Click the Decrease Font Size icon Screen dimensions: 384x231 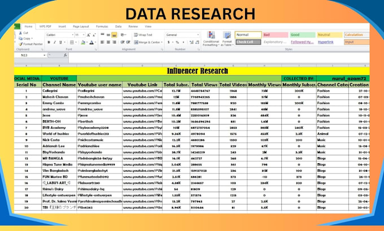click(94, 35)
